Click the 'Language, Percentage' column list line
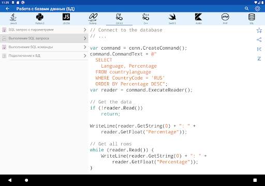This screenshot has width=265, height=186. [x=129, y=66]
